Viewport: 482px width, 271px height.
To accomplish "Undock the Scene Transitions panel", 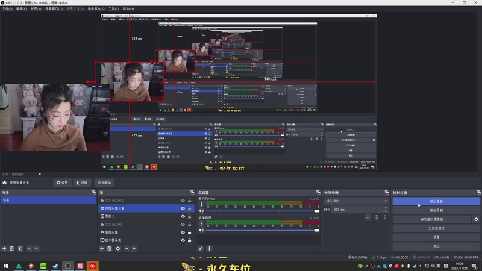I will pyautogui.click(x=387, y=192).
